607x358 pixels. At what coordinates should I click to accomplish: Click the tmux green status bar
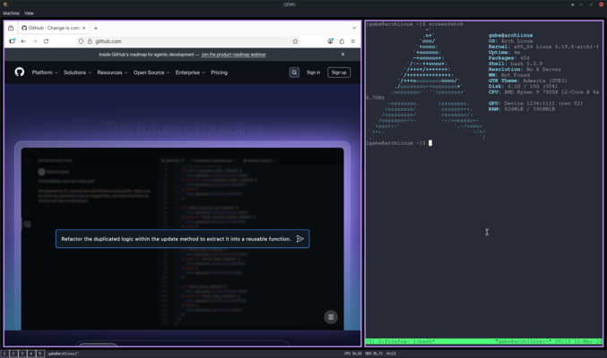[484, 341]
